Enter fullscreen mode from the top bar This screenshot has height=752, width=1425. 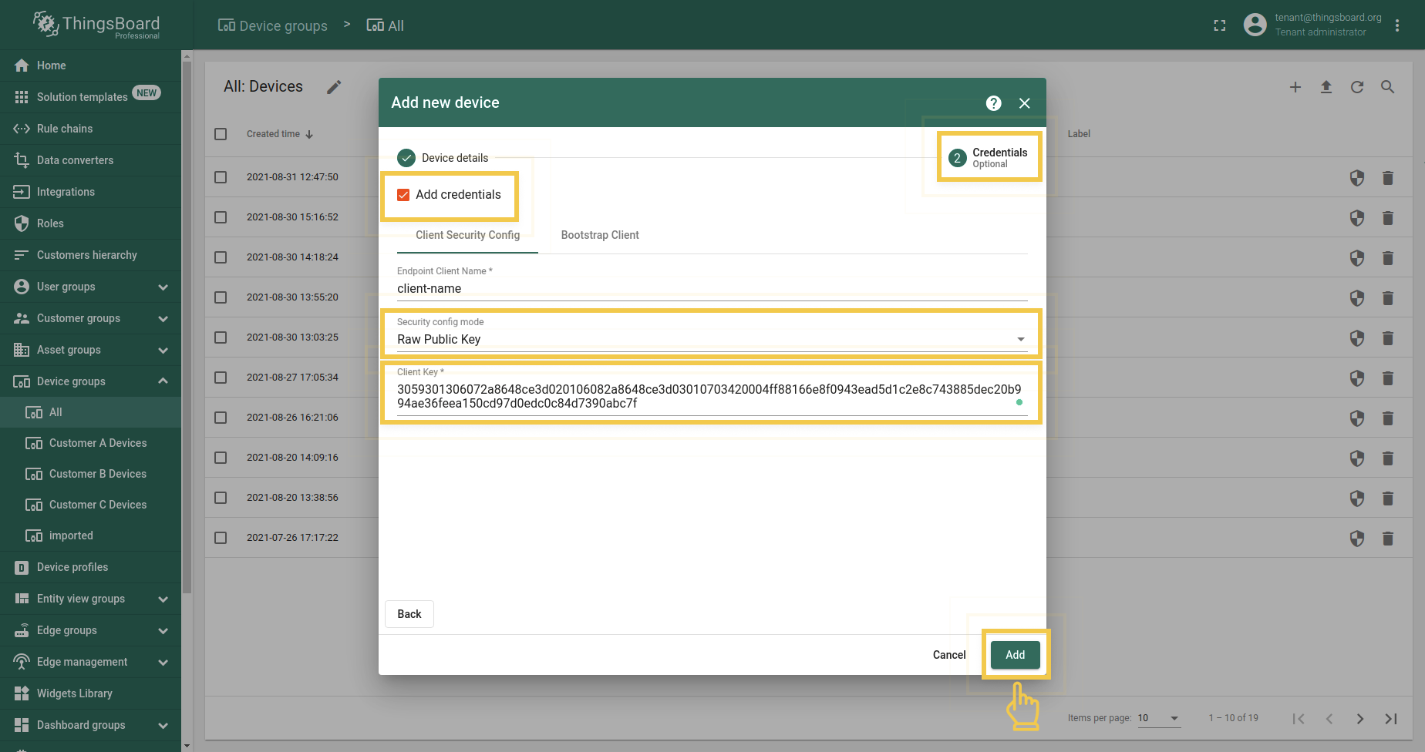[x=1220, y=25]
